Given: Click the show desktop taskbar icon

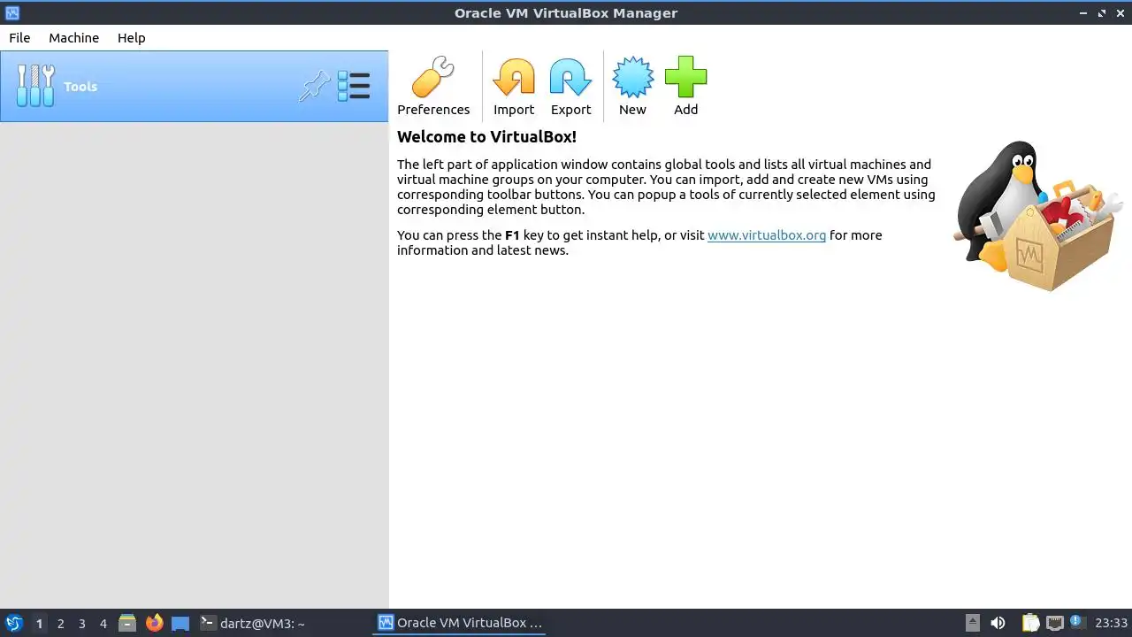Looking at the screenshot, I should [x=180, y=623].
